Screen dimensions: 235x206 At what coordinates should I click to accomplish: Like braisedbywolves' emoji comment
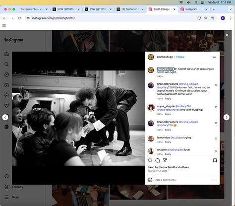point(216,123)
